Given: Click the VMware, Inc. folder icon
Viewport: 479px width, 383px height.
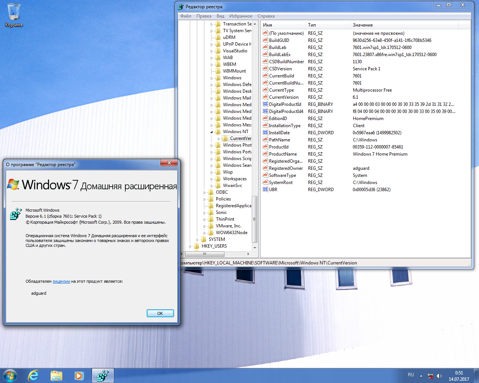Looking at the screenshot, I should pyautogui.click(x=211, y=226).
